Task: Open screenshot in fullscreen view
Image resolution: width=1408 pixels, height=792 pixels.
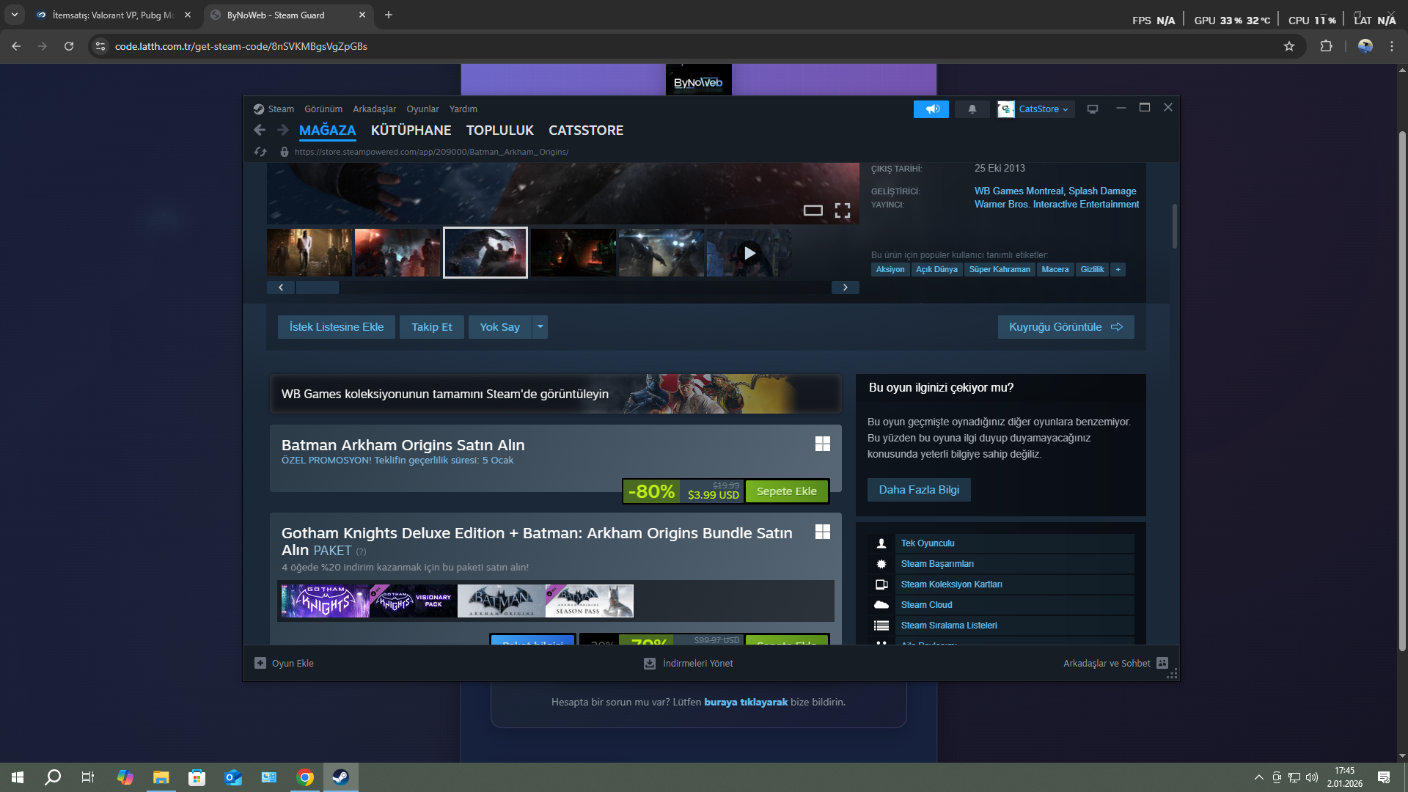Action: 843,210
